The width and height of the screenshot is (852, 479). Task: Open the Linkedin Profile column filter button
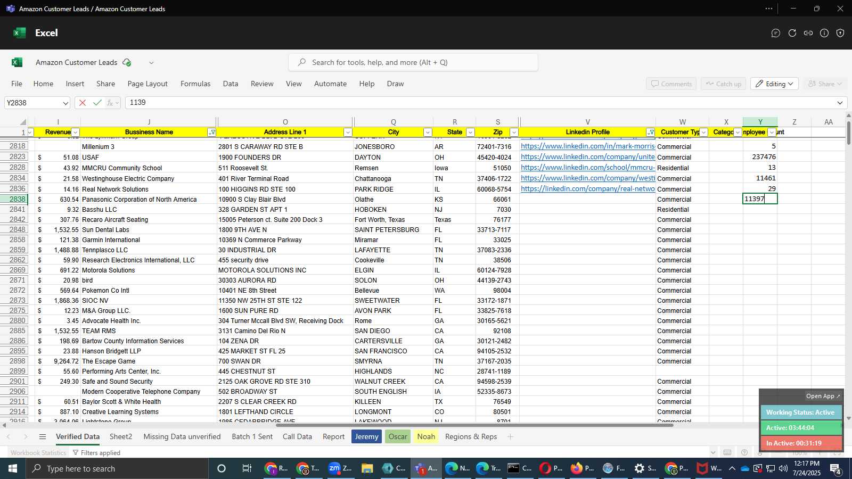(650, 133)
